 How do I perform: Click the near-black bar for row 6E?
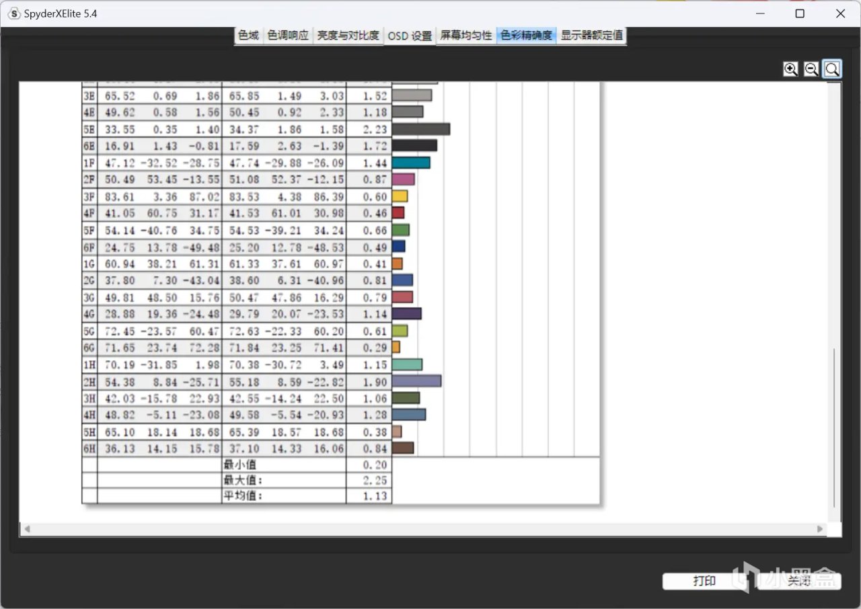pyautogui.click(x=414, y=146)
